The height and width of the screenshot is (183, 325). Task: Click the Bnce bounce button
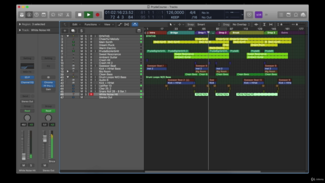[x=52, y=162]
